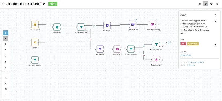Click the pencil icon beside the scenario title
222x101 pixels.
coord(44,4)
